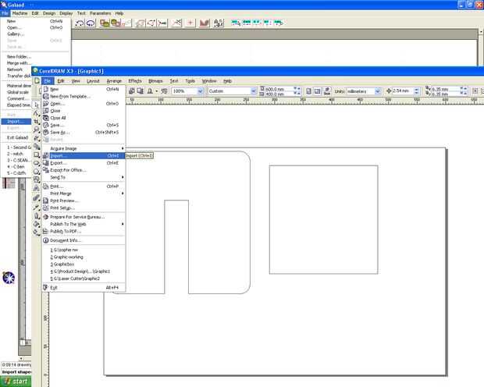This screenshot has width=484, height=387.
Task: Choose Exit in CorelDRAW File menu
Action: (x=84, y=288)
